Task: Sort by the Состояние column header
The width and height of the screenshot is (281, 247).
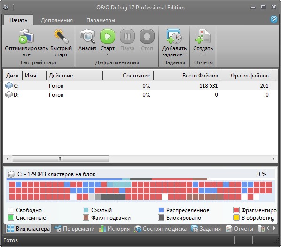Action: (x=128, y=76)
